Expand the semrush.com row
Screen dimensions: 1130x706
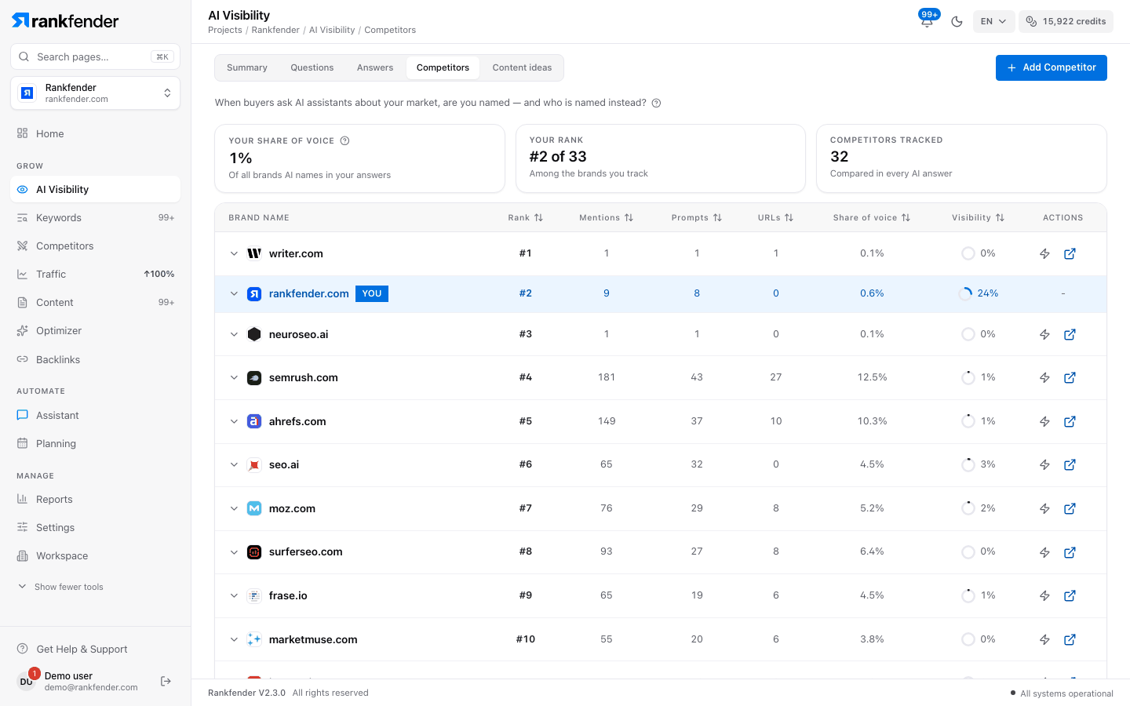click(234, 378)
